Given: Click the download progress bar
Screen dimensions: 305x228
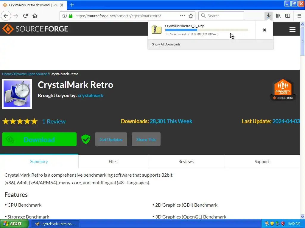Looking at the screenshot, I should tap(207, 30).
